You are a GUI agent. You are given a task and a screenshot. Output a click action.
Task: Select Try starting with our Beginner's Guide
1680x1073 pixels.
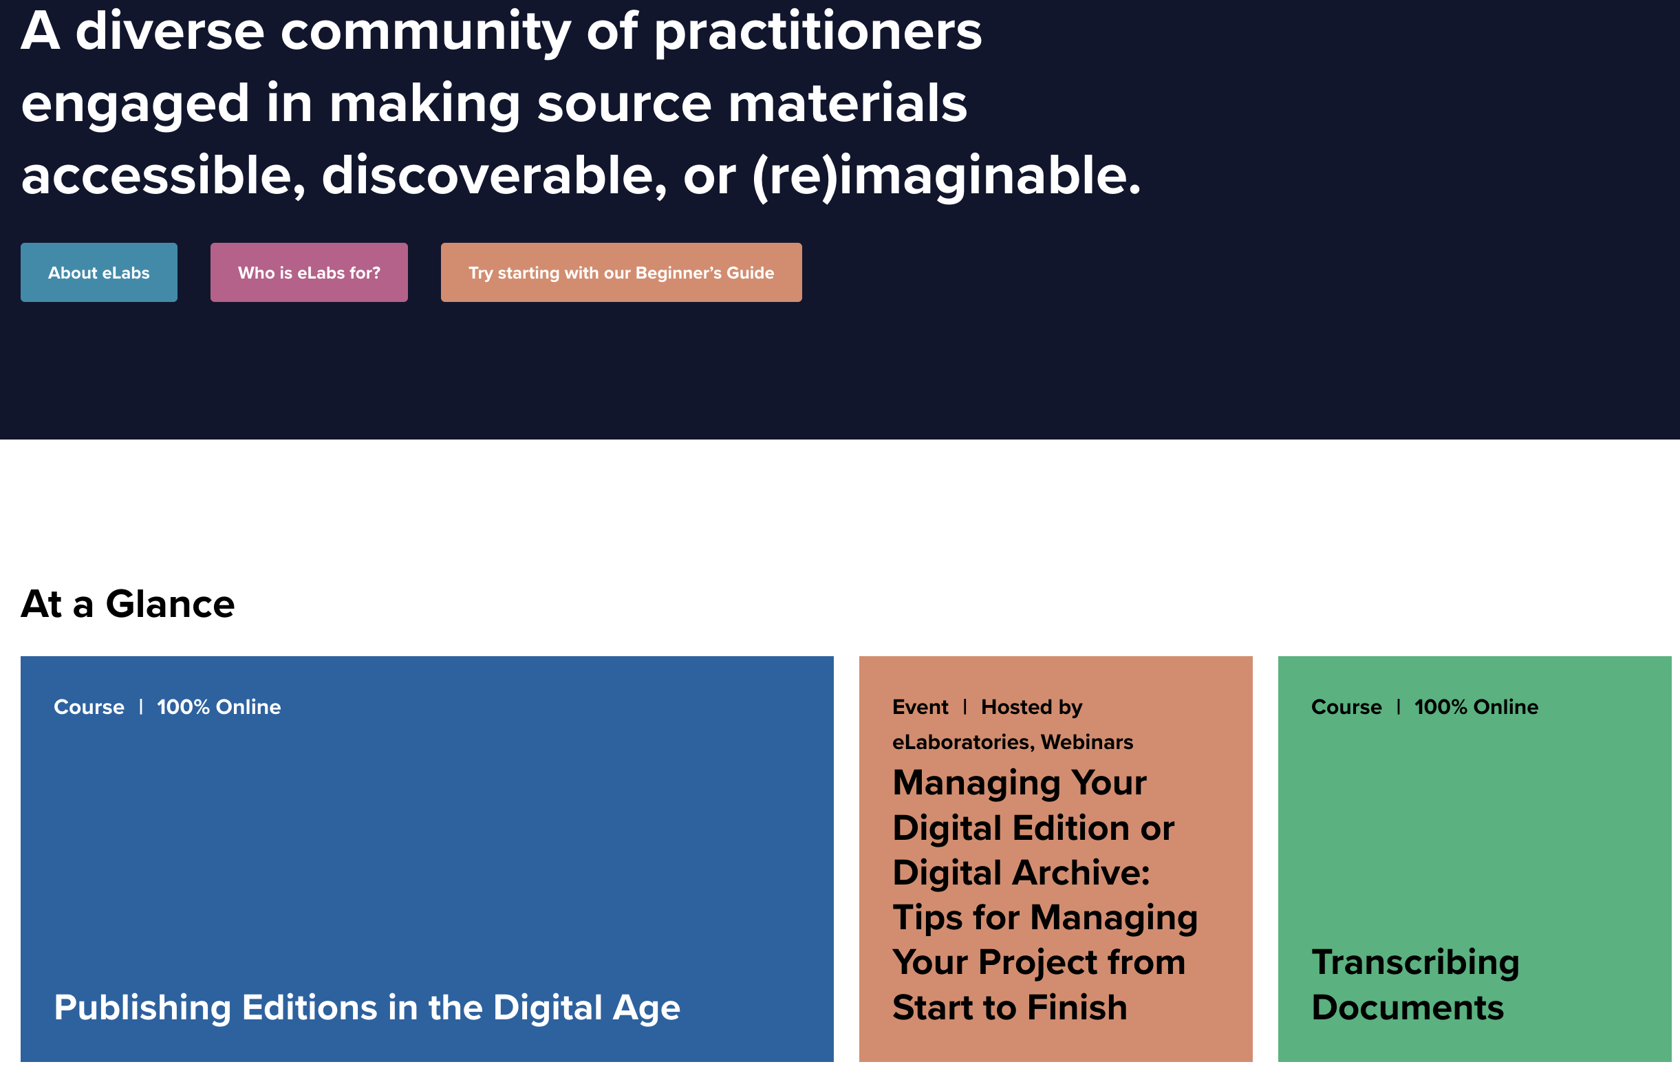pos(621,272)
